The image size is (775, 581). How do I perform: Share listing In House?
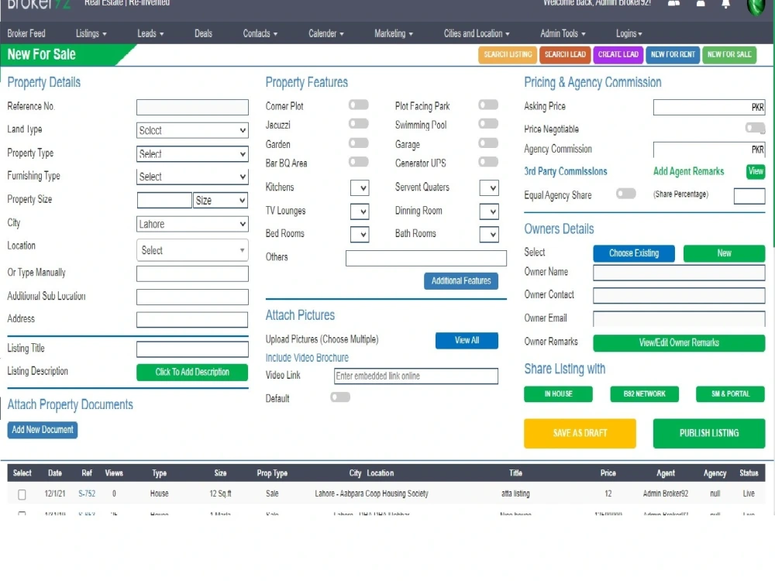coord(559,394)
